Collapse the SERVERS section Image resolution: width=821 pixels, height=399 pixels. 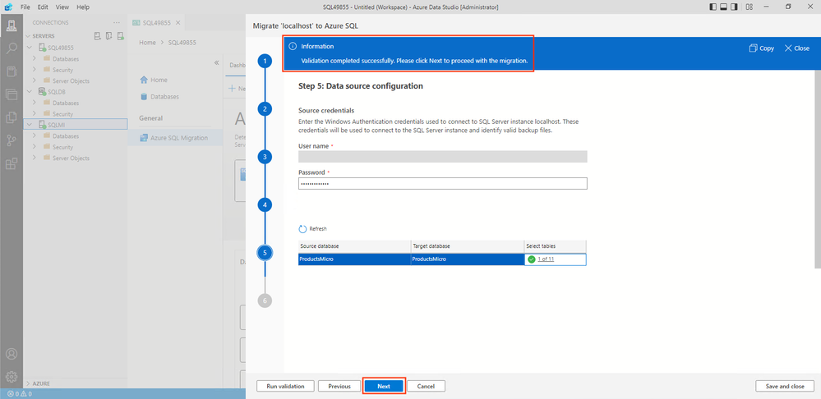(x=28, y=36)
